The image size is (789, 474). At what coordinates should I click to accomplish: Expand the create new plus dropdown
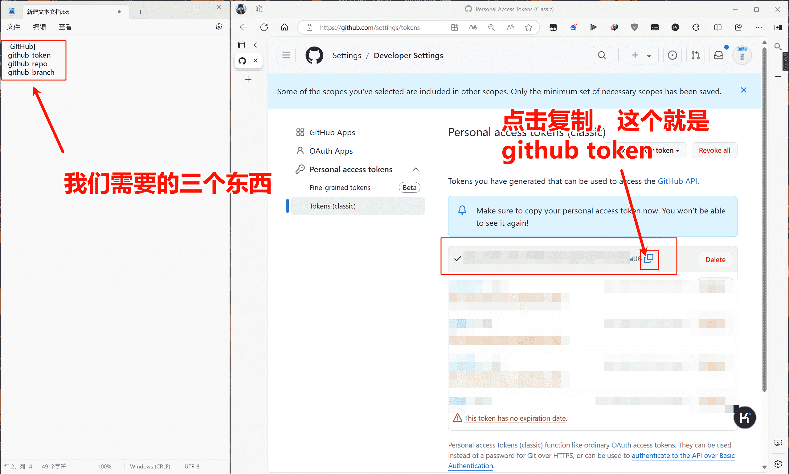click(642, 55)
